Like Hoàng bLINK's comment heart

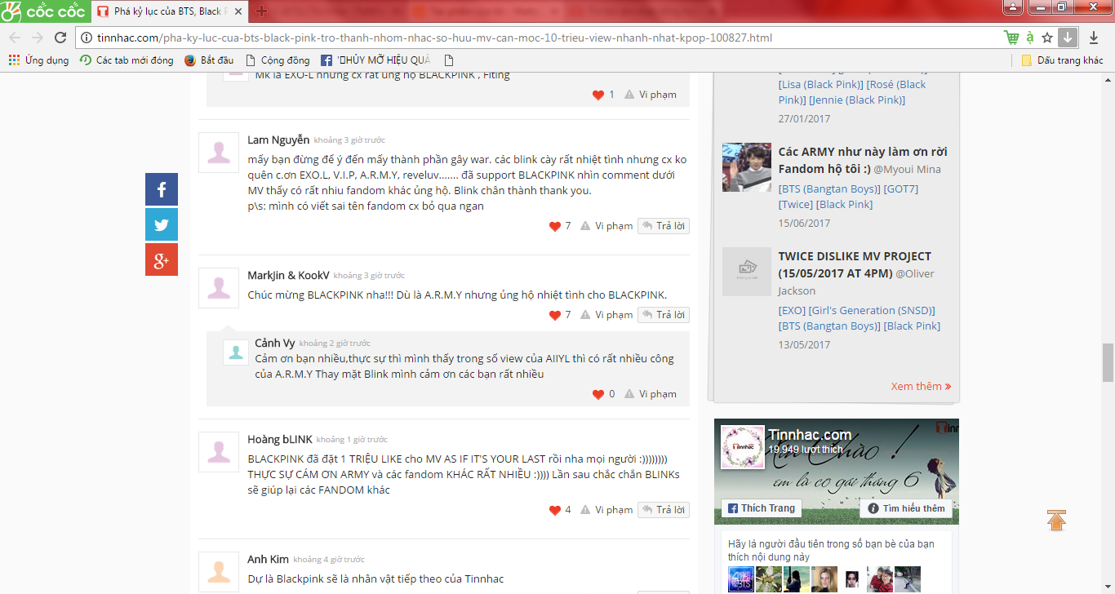(555, 510)
